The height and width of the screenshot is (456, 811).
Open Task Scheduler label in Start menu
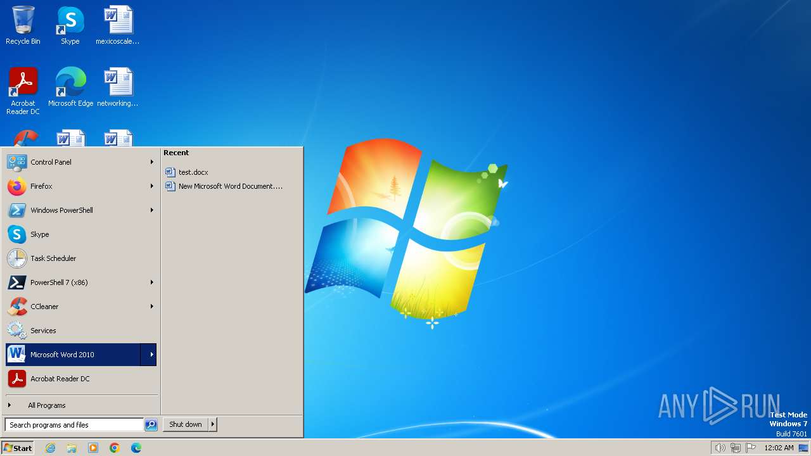click(53, 258)
